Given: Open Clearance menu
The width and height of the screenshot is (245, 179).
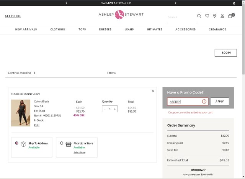Looking at the screenshot, I should pyautogui.click(x=217, y=30).
